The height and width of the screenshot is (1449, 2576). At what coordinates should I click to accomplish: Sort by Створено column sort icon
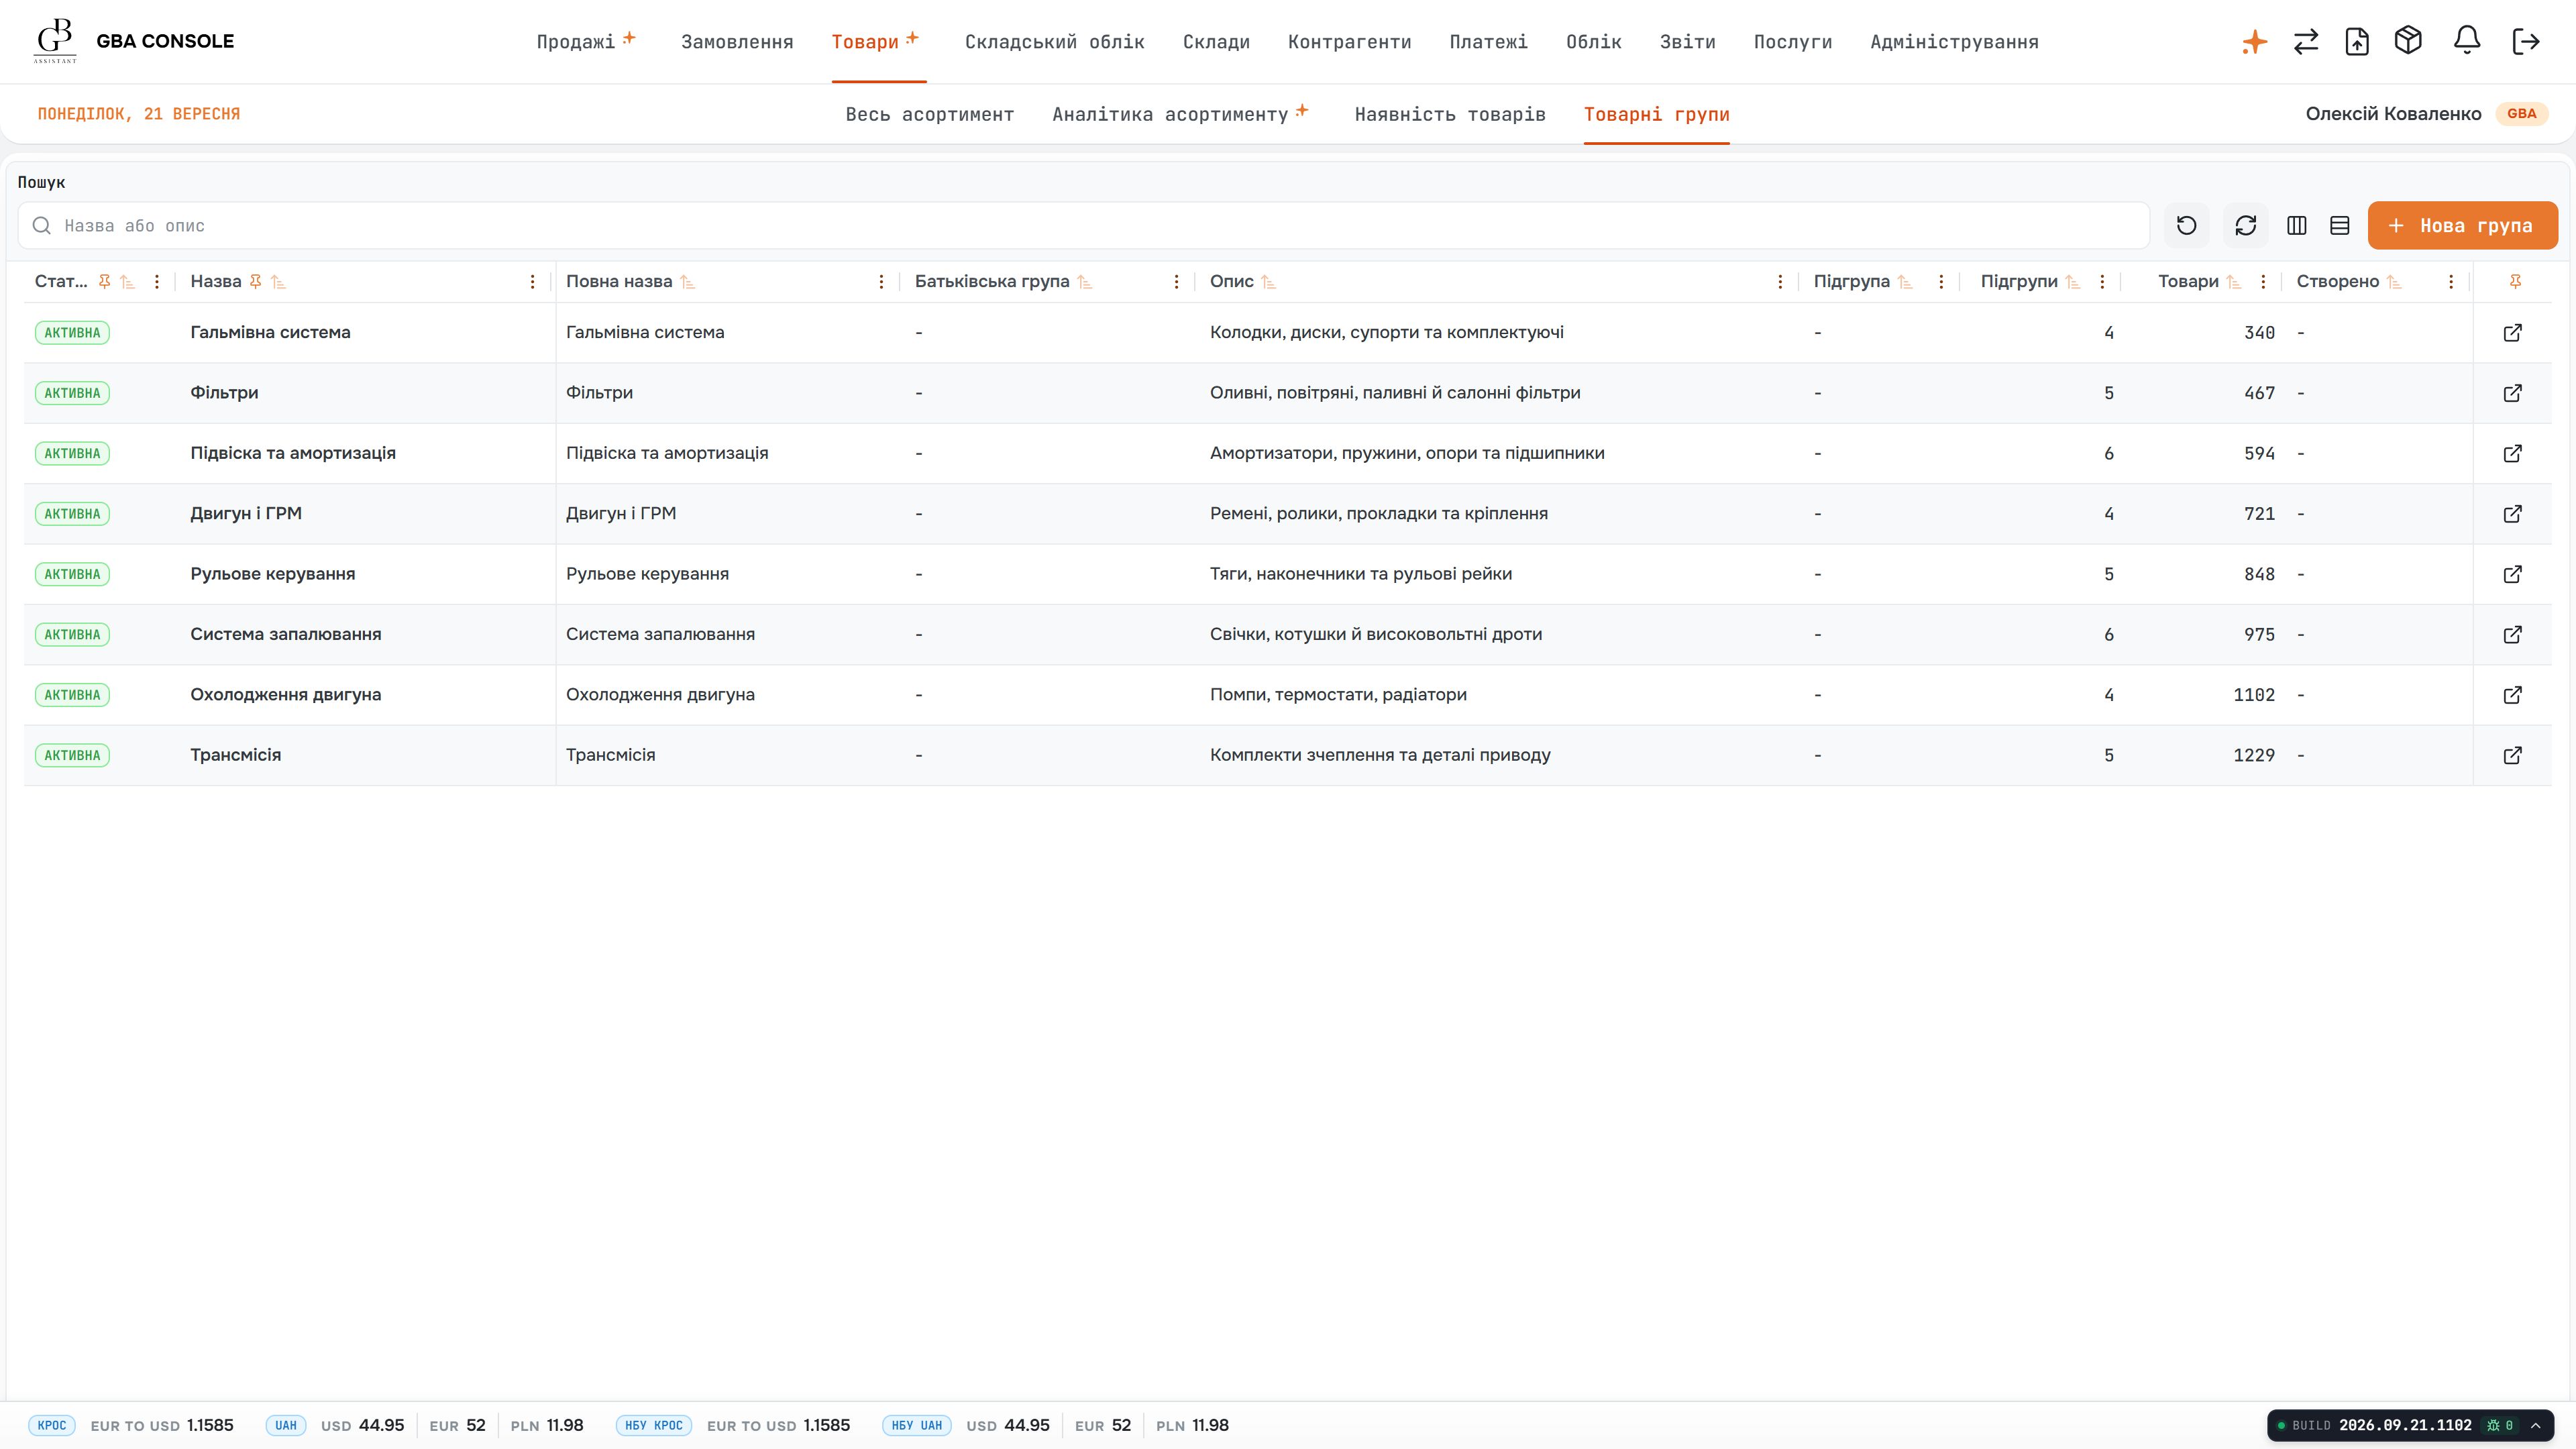pos(2393,282)
